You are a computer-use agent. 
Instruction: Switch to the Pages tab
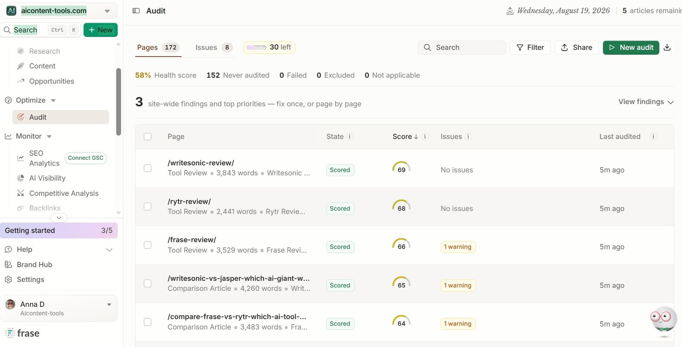pyautogui.click(x=158, y=47)
